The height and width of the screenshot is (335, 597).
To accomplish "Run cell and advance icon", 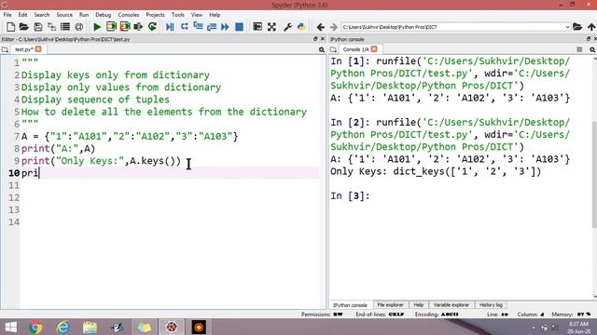I will pyautogui.click(x=125, y=27).
